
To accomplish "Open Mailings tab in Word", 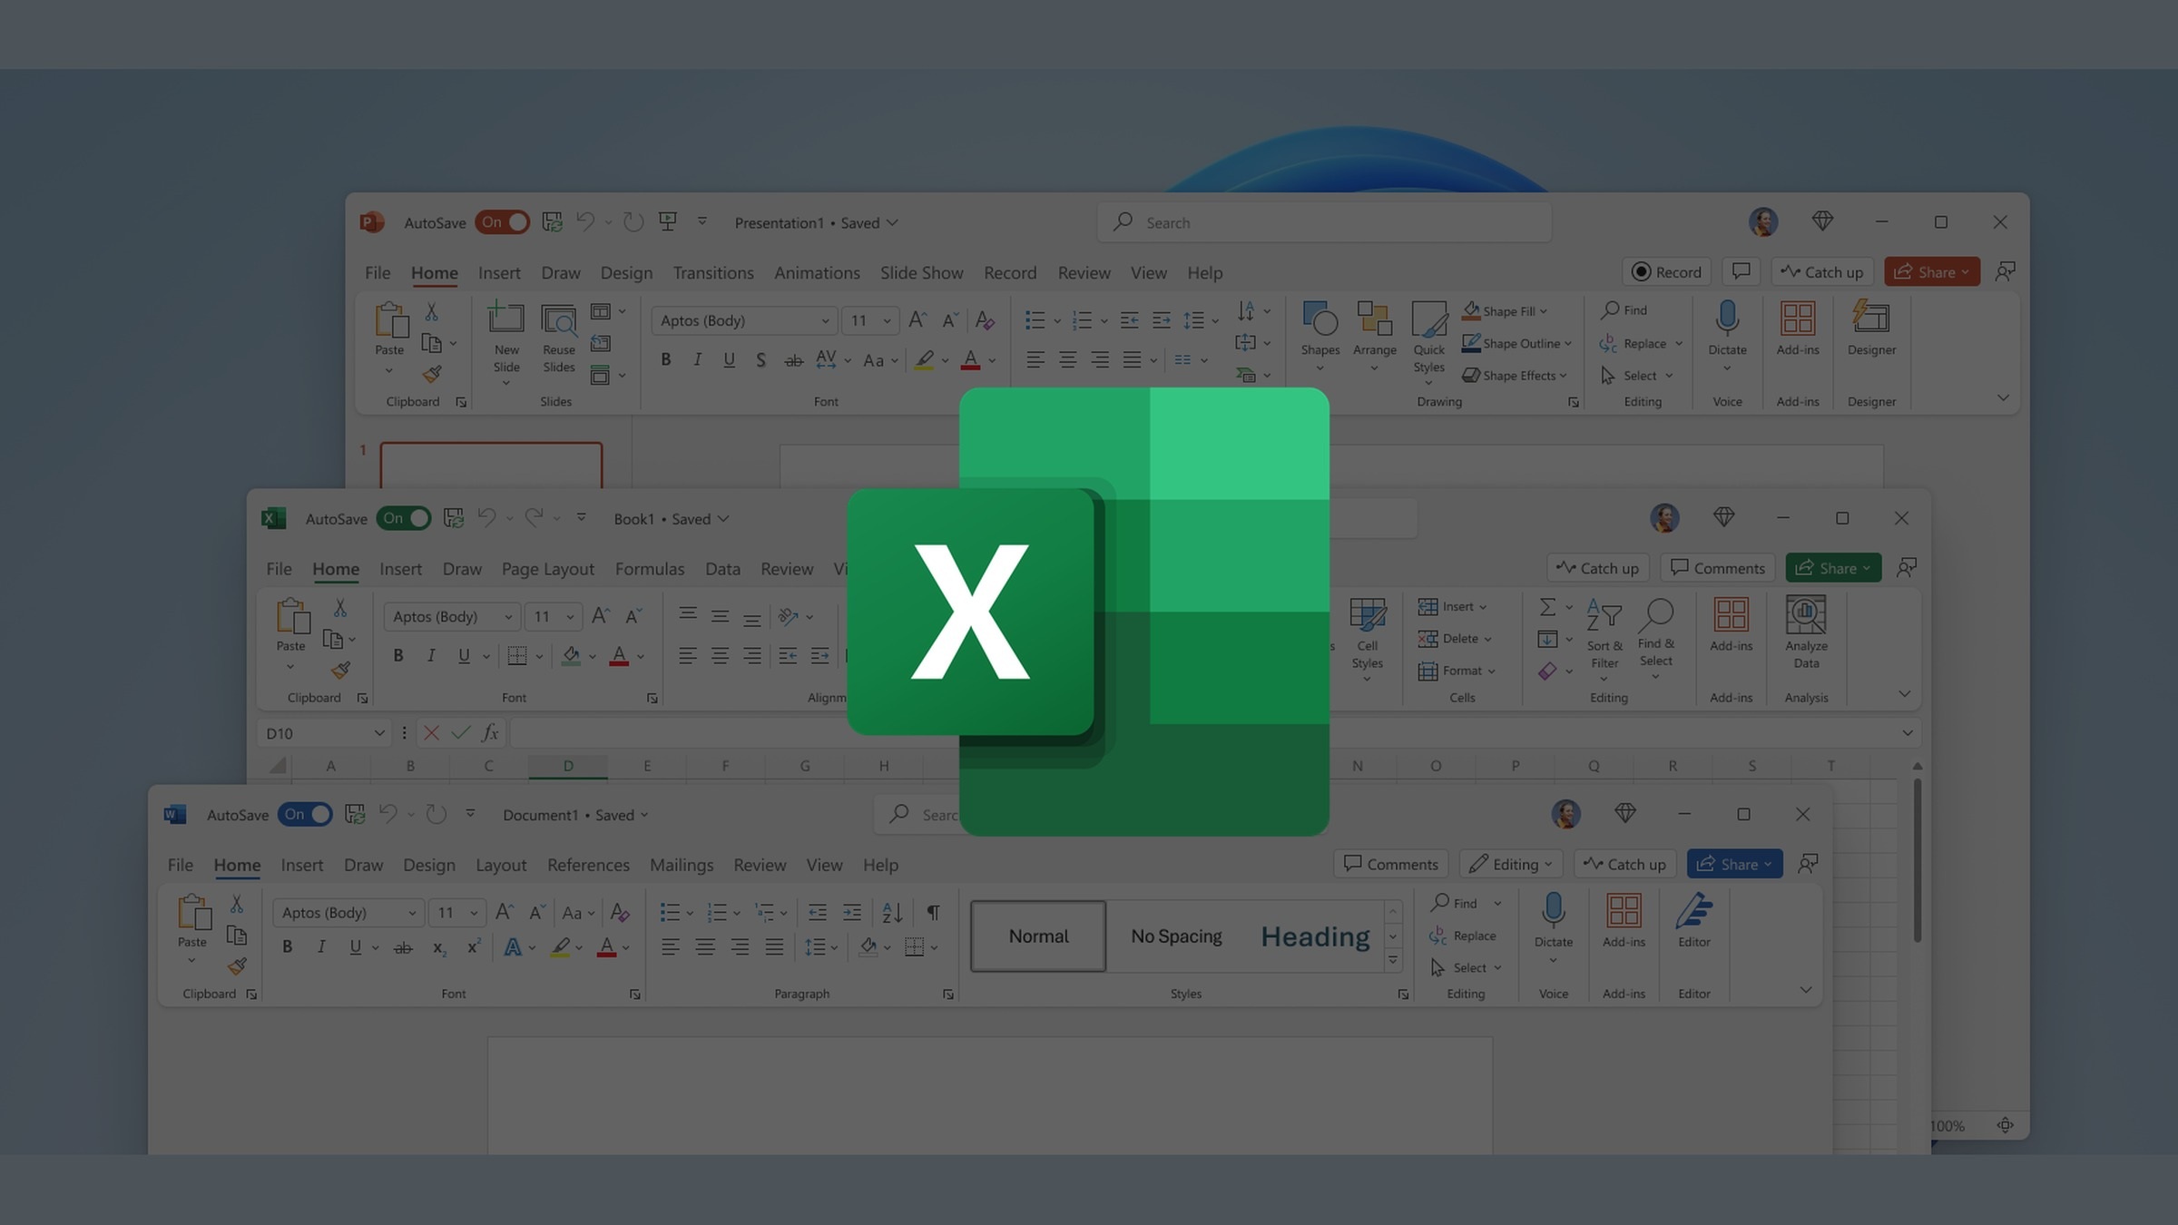I will (x=682, y=864).
